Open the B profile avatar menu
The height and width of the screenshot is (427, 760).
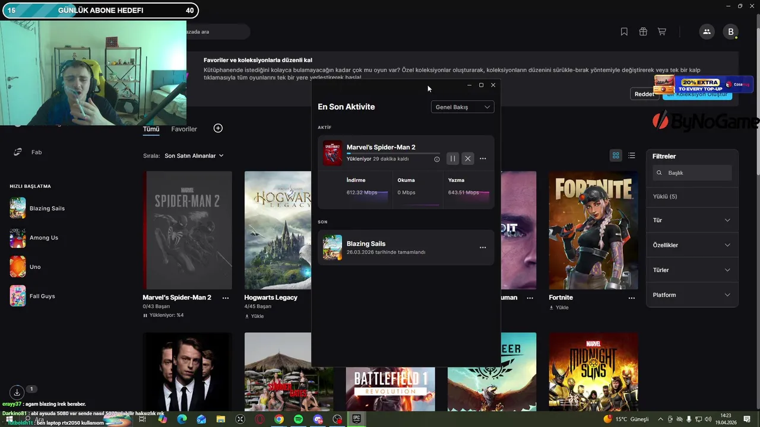(731, 32)
